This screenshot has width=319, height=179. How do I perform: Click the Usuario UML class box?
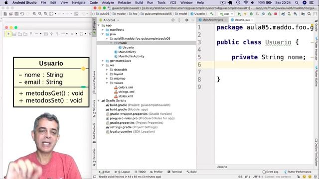coord(51,82)
